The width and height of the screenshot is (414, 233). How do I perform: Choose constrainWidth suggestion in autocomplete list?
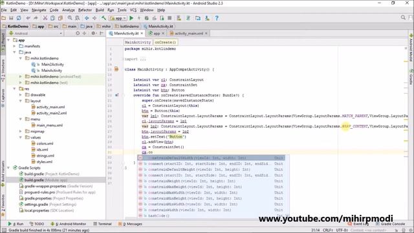212,210
